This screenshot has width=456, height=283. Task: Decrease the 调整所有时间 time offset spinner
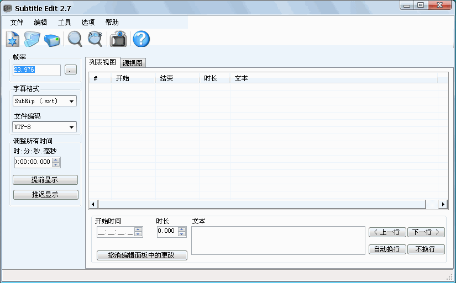tap(56, 164)
